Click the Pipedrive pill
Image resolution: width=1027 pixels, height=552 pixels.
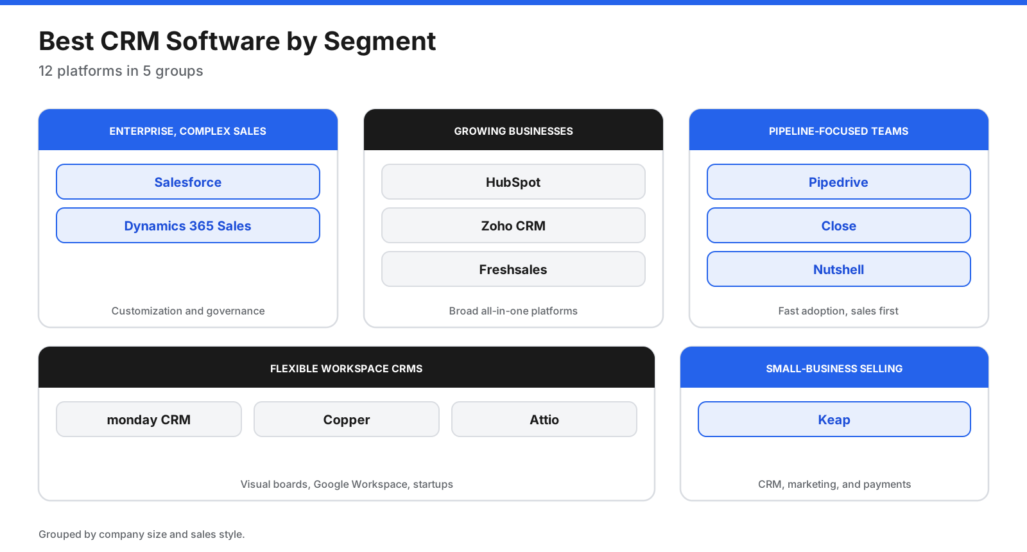(x=839, y=182)
